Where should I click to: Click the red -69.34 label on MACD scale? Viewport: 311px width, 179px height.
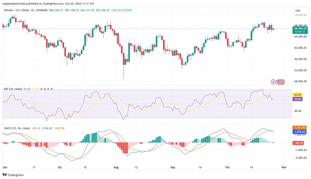[x=298, y=143]
